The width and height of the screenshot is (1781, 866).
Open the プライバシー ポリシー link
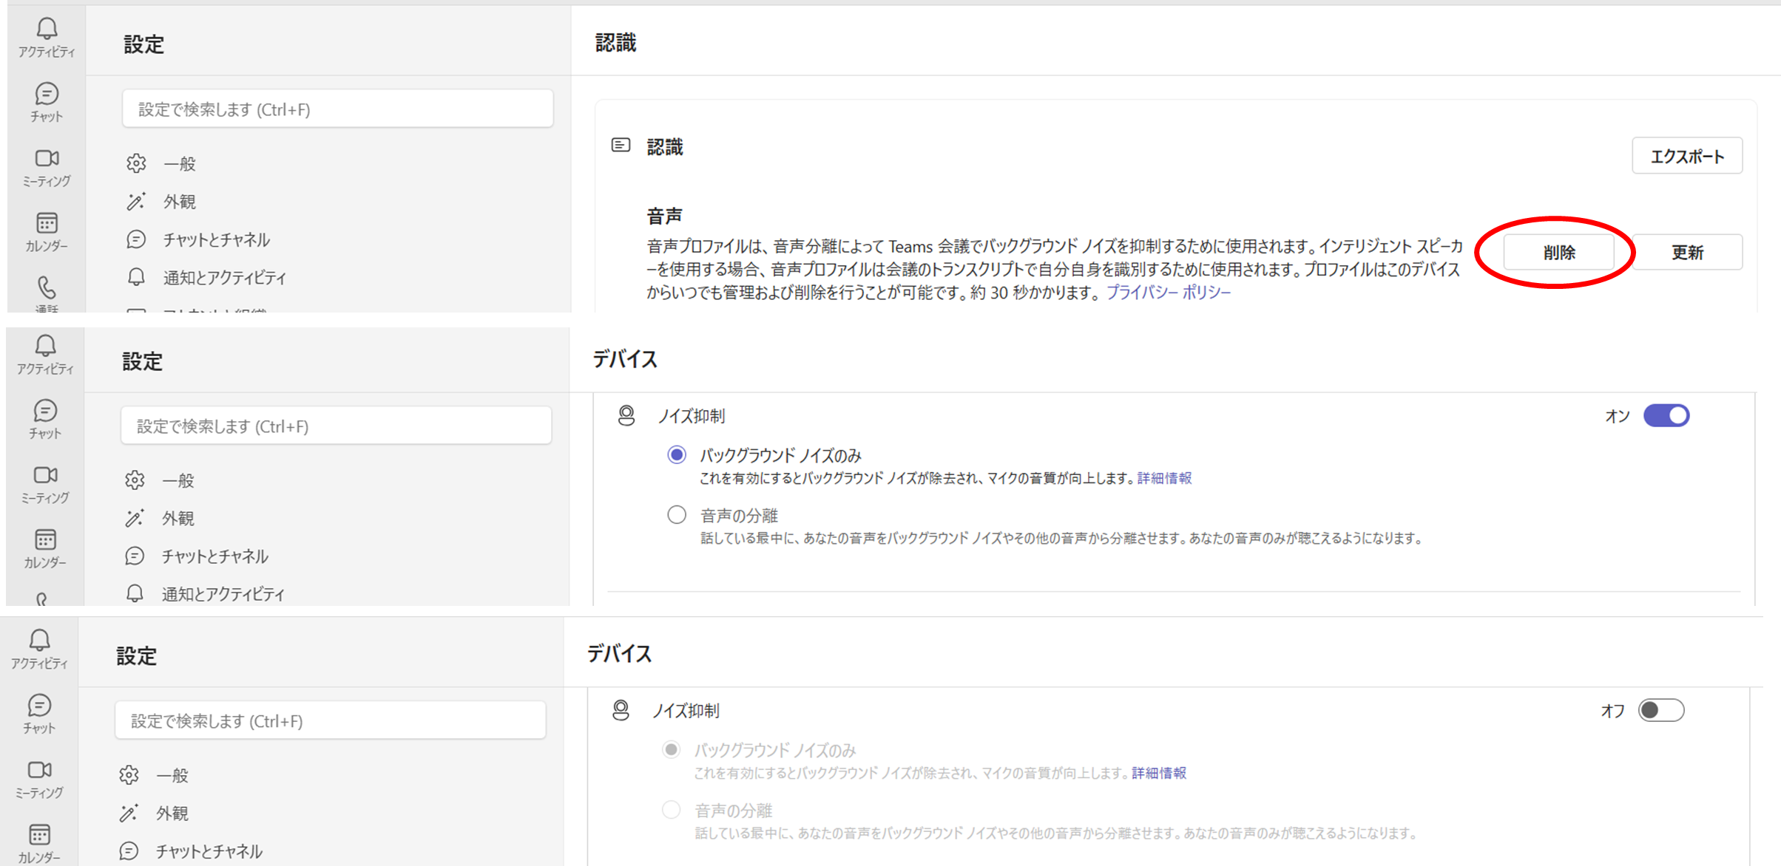[1169, 293]
